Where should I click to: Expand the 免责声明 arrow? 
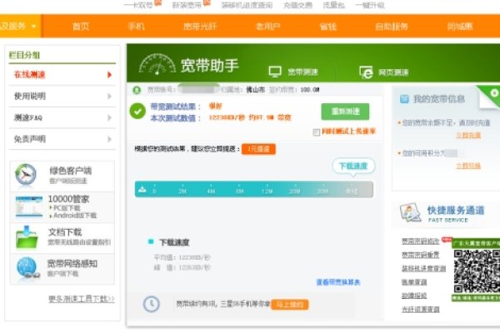point(109,139)
